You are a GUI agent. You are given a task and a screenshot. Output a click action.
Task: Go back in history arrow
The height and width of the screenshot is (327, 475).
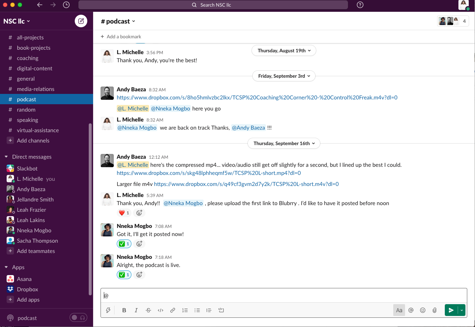[40, 5]
